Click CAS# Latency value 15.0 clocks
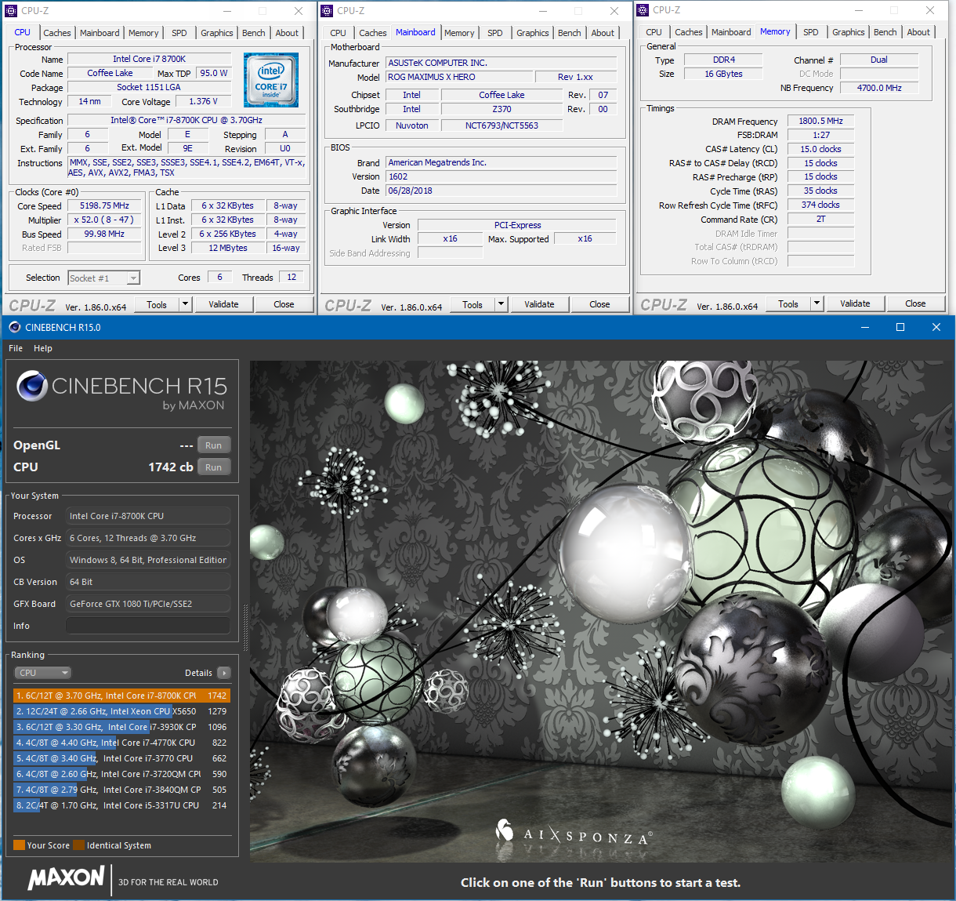 coord(820,149)
